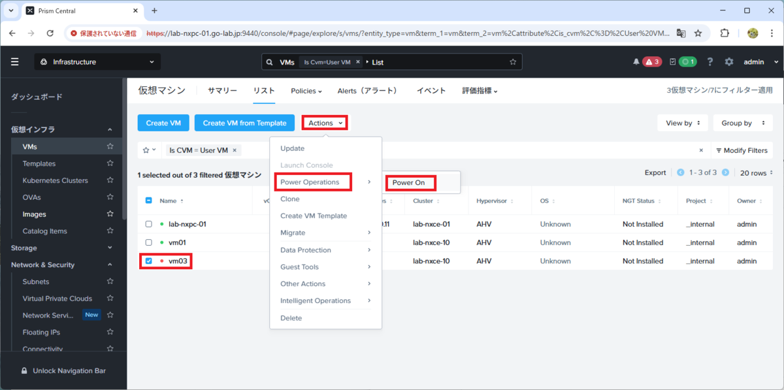Click the alerts bell icon
The image size is (784, 390).
(x=636, y=62)
